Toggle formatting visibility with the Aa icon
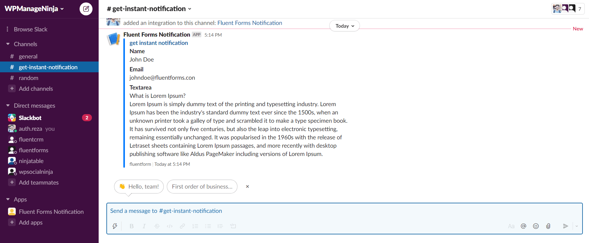 [x=511, y=226]
